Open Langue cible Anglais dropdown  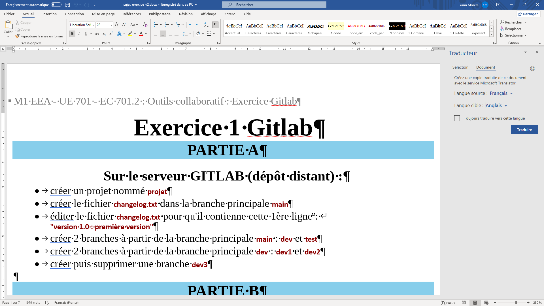[x=496, y=106]
